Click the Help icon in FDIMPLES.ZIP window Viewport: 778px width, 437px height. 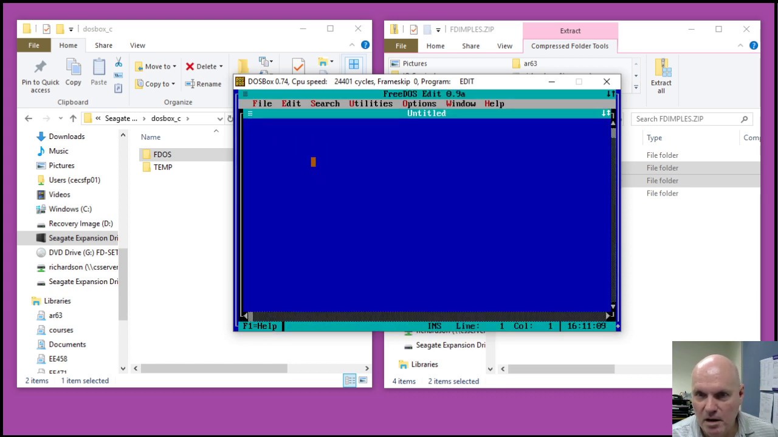[754, 46]
